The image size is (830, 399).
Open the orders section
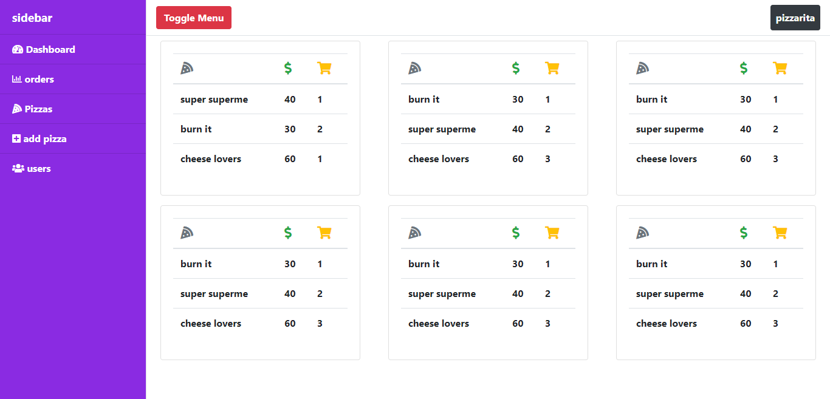pyautogui.click(x=39, y=79)
